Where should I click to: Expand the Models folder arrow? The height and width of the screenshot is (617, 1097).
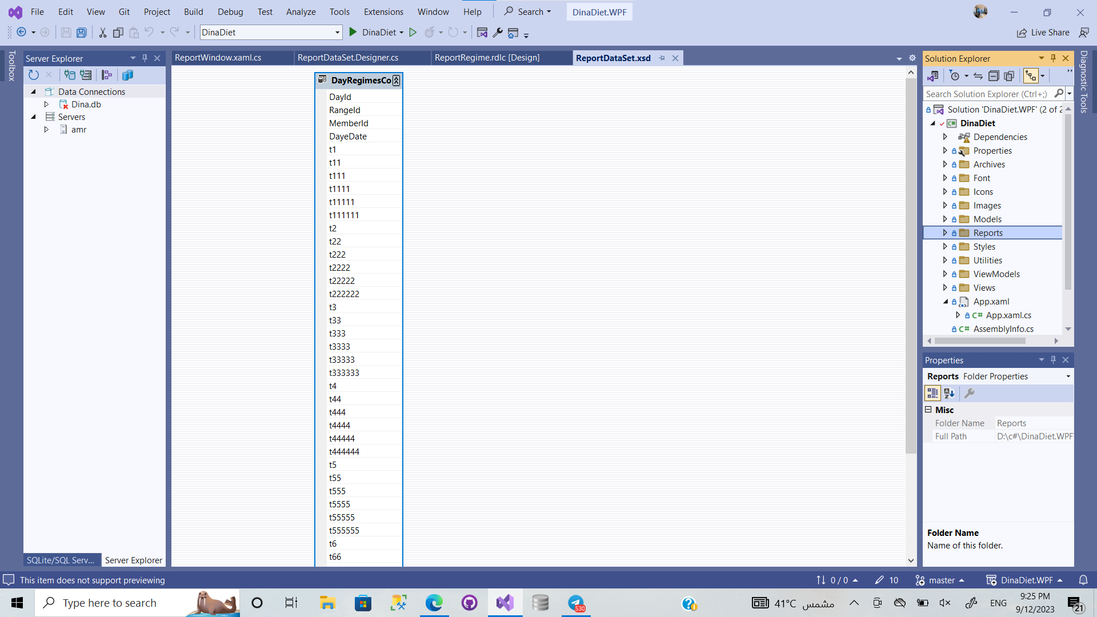tap(945, 219)
